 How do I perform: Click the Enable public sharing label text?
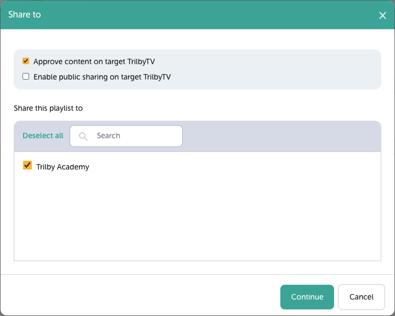pos(102,77)
